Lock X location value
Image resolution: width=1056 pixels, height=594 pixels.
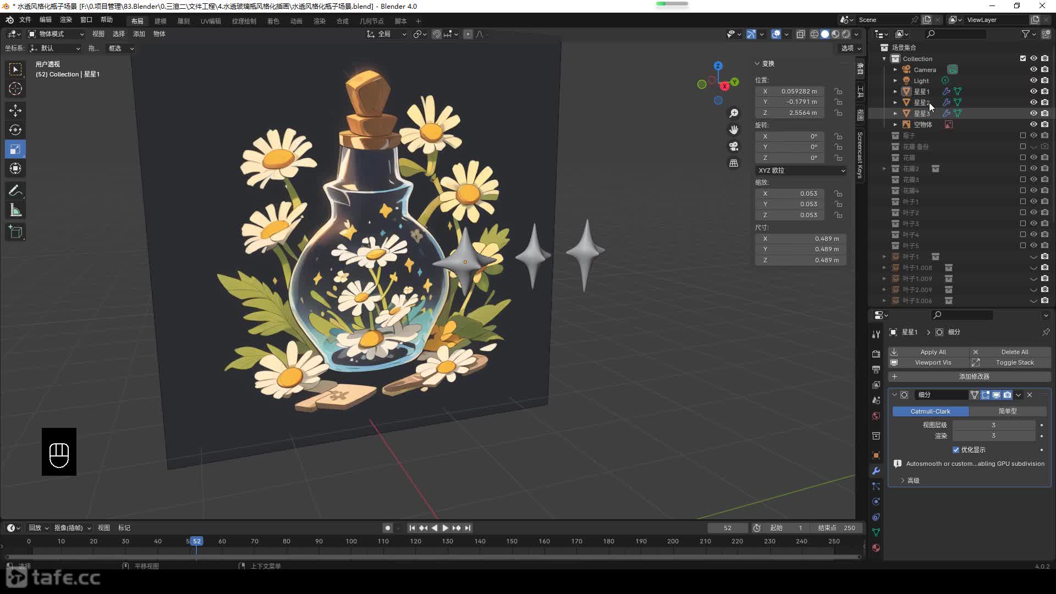tap(838, 91)
